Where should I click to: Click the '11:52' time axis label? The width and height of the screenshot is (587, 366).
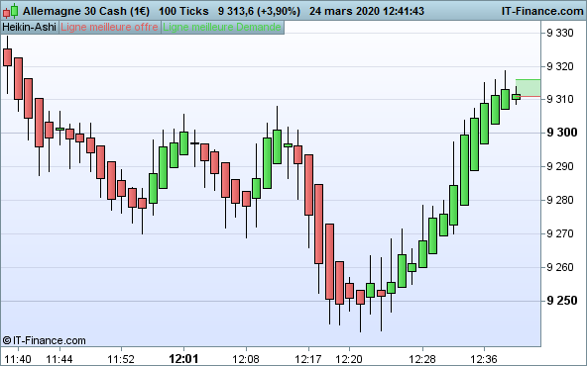[121, 359]
